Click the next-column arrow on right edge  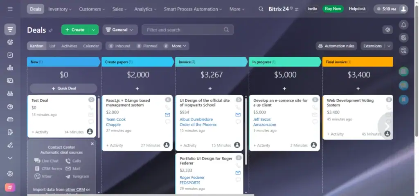(x=387, y=126)
